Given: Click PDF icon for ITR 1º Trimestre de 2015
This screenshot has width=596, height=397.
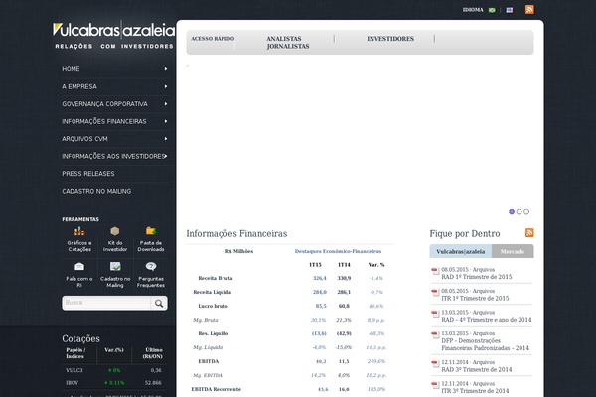Looking at the screenshot, I should click(x=435, y=293).
